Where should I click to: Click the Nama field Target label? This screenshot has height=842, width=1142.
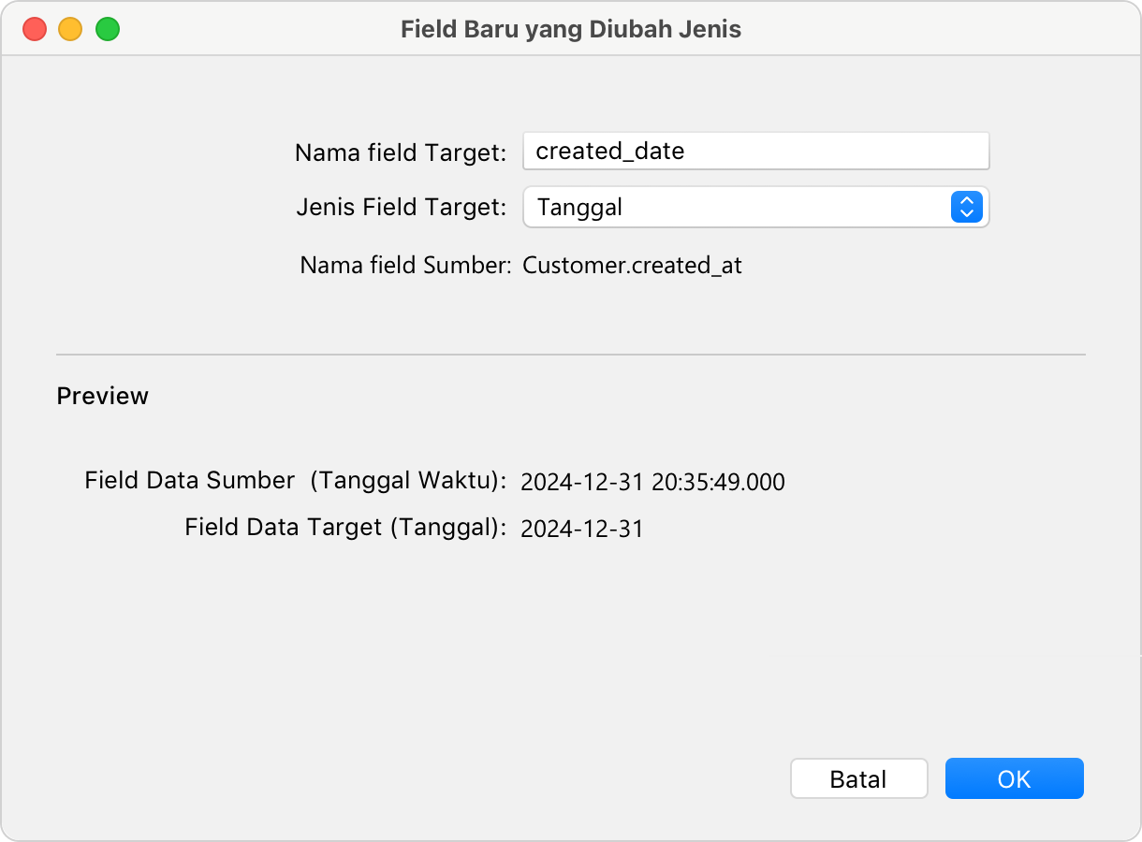tap(401, 152)
